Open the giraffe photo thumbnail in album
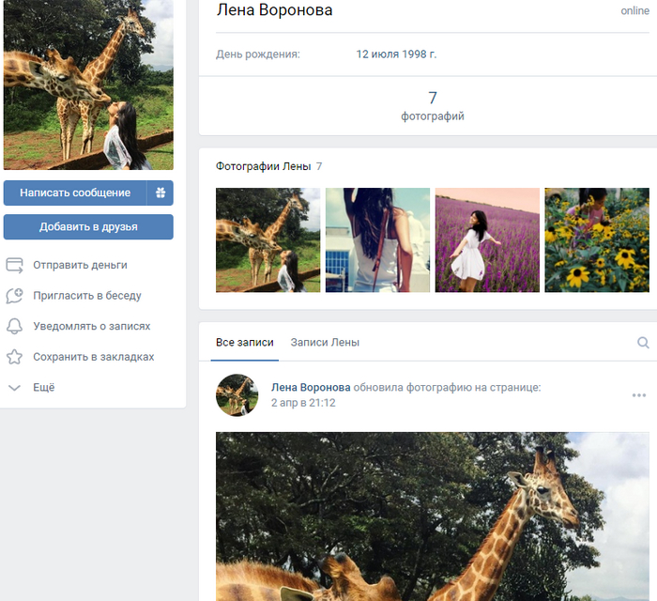 point(267,239)
